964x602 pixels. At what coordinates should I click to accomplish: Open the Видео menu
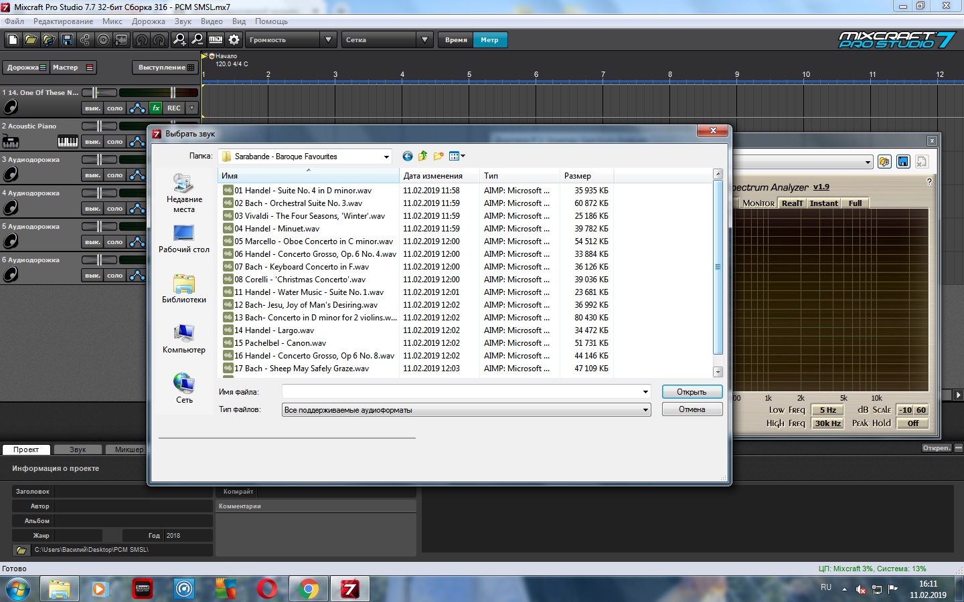point(212,21)
